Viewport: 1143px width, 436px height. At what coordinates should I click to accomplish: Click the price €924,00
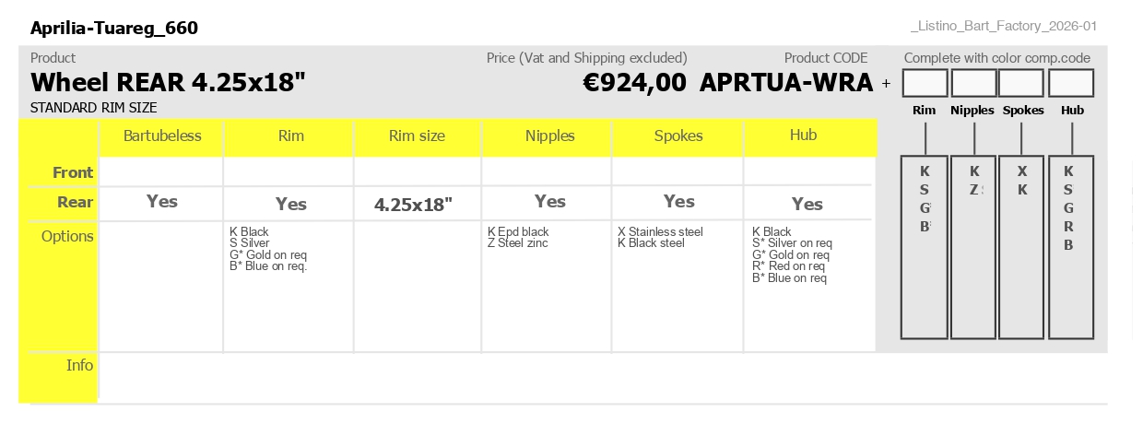coord(635,82)
